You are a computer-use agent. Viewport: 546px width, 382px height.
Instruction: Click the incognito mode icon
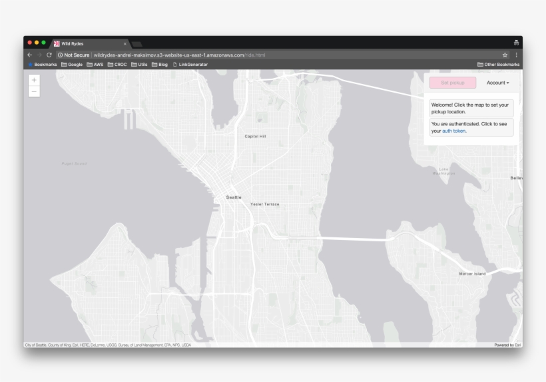(516, 43)
